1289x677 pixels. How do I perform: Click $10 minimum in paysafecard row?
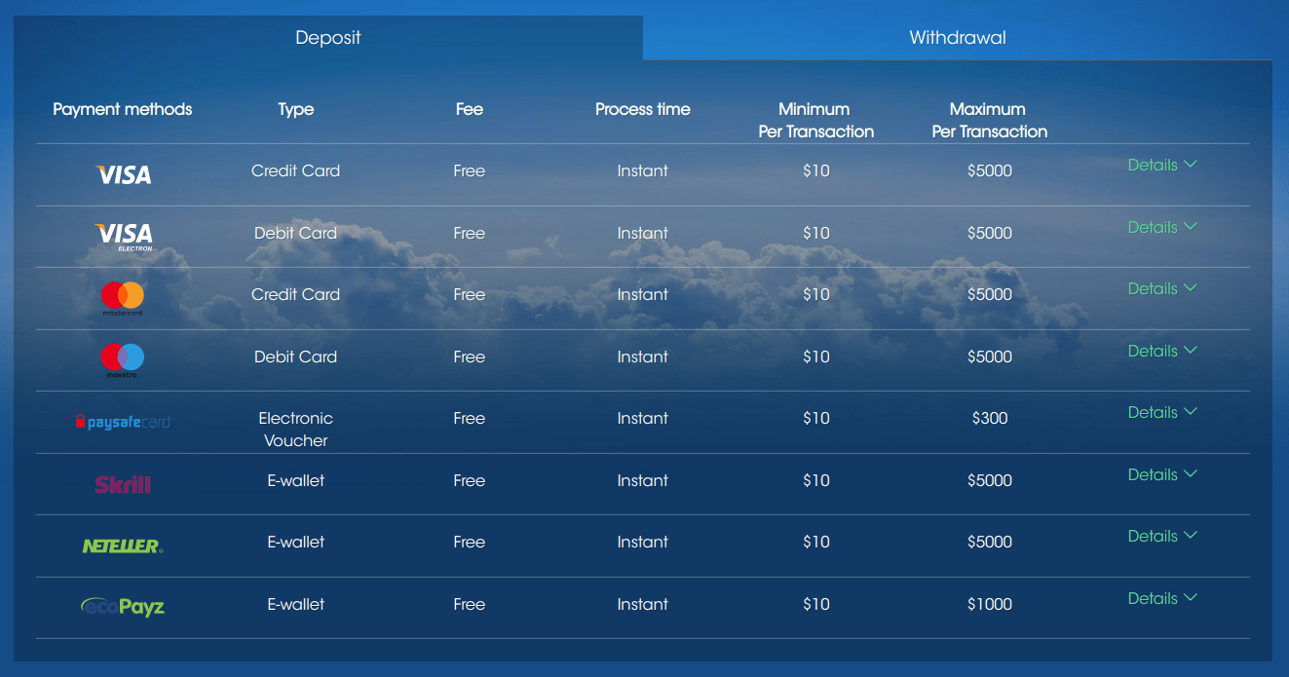(x=816, y=418)
